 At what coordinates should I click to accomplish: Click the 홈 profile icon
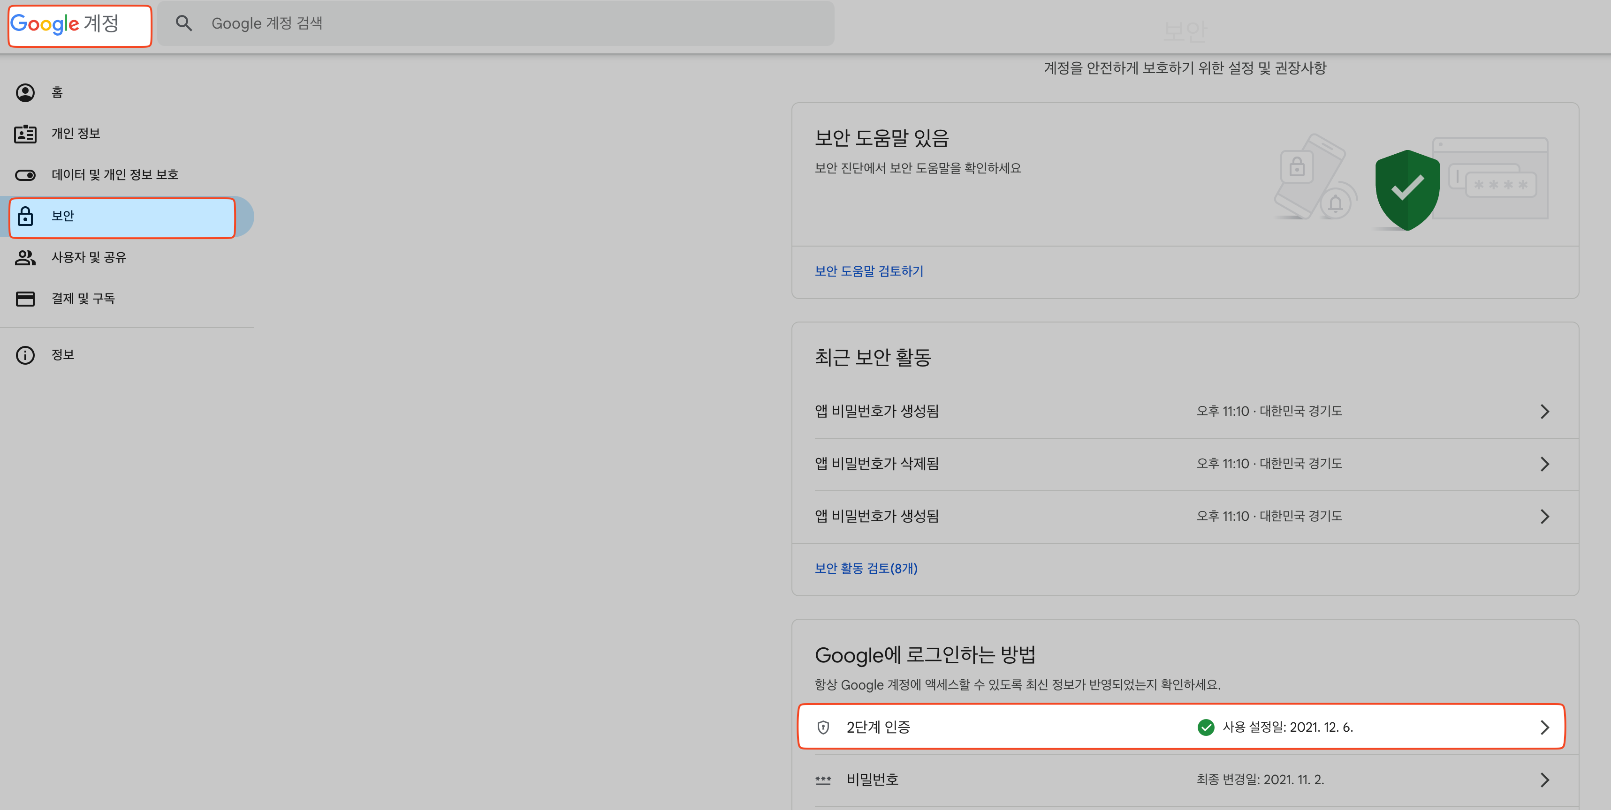tap(25, 92)
